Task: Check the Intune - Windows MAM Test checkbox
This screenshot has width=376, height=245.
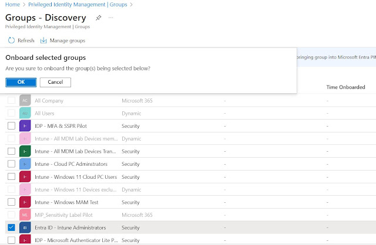Action: point(11,202)
